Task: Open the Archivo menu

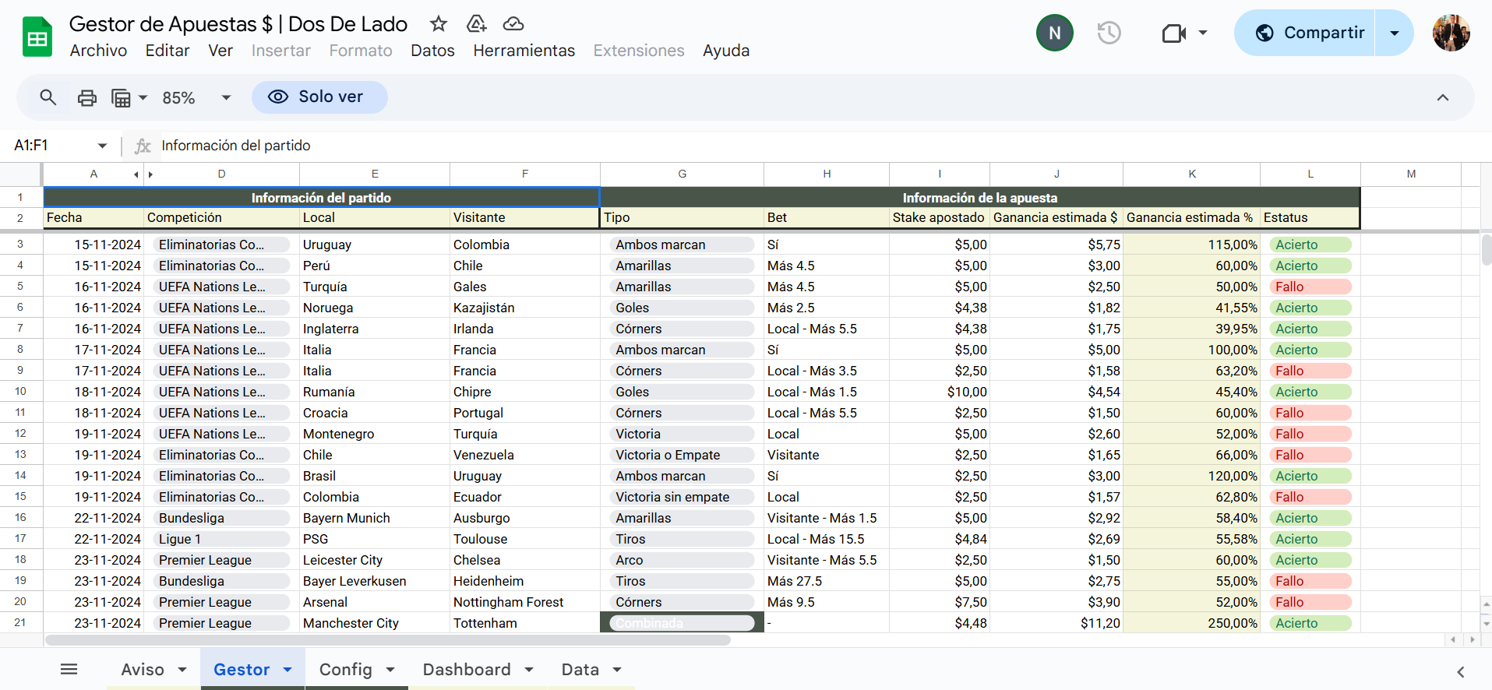Action: tap(98, 51)
